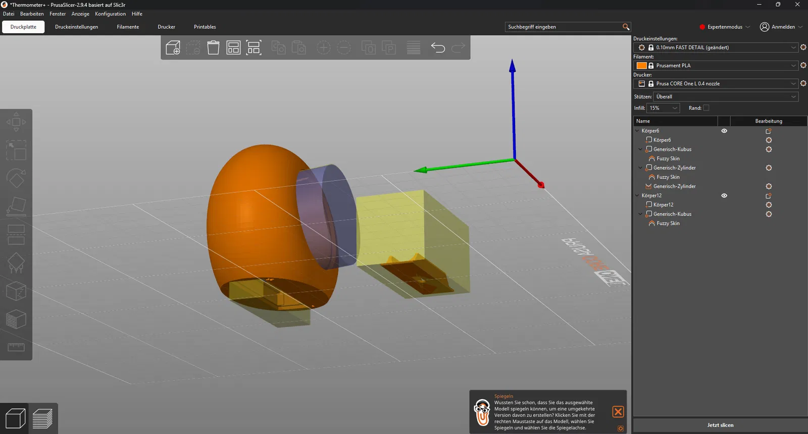Screen dimensions: 808x434
Task: Switch to the Filamente tab
Action: click(x=128, y=27)
